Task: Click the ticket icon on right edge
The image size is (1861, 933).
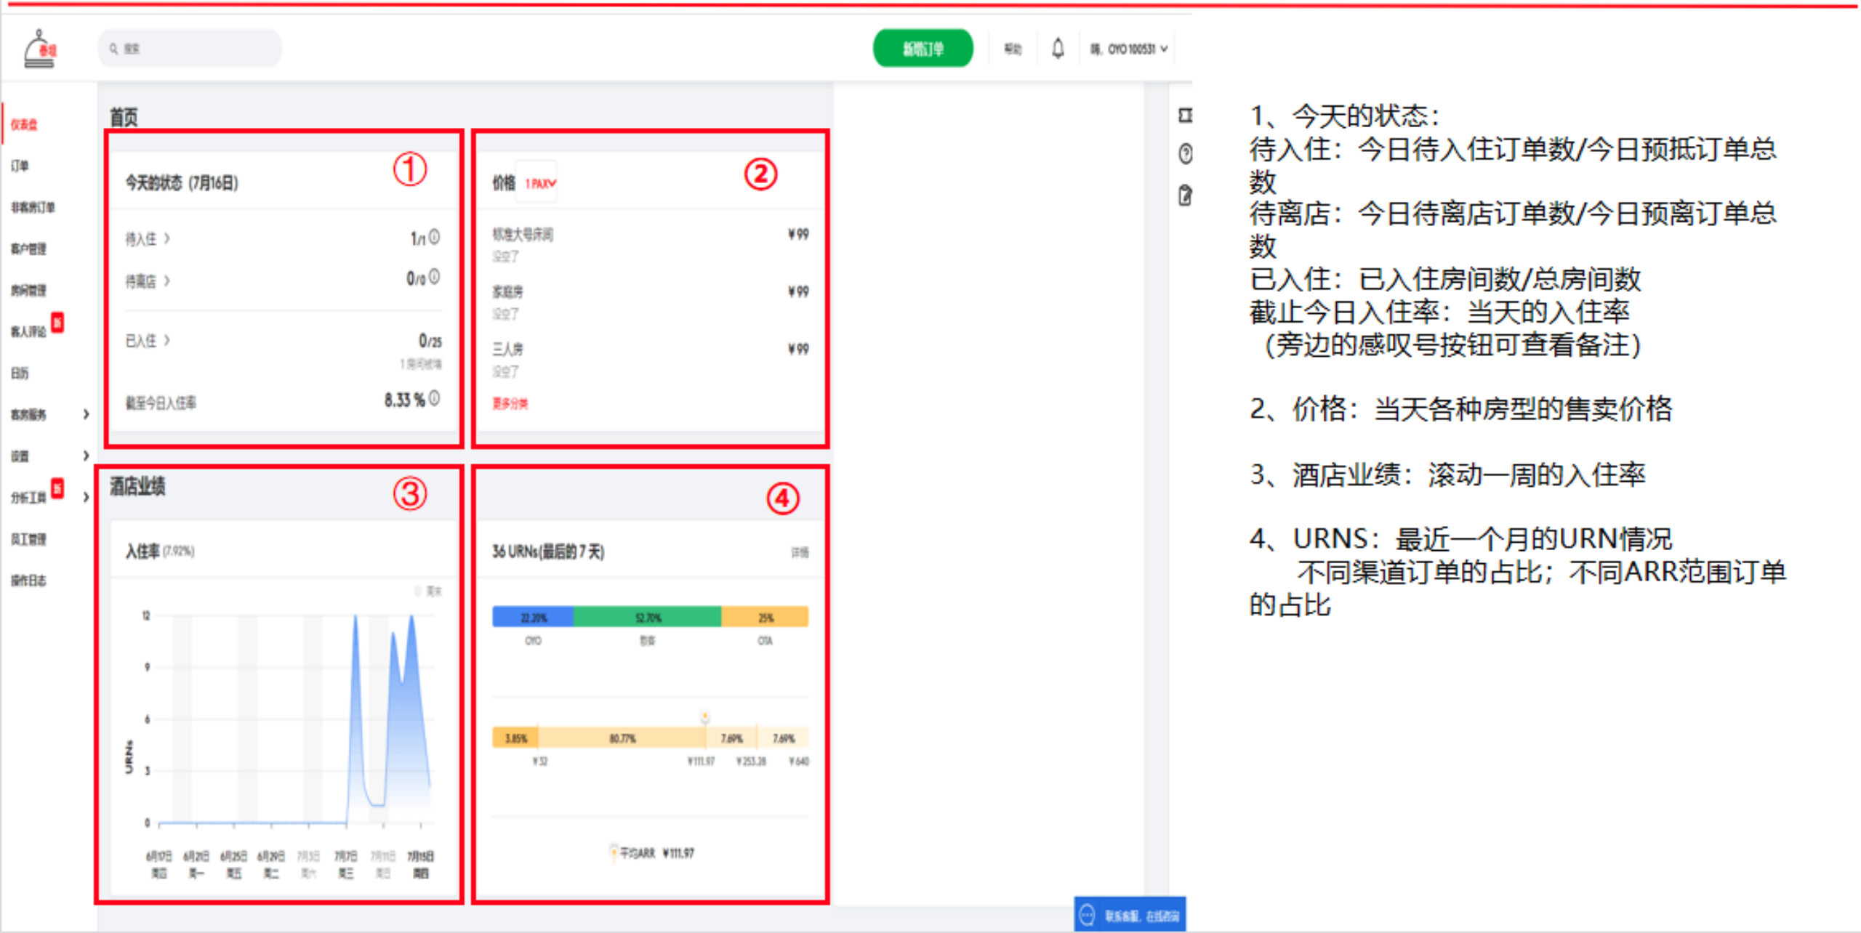Action: tap(1185, 115)
